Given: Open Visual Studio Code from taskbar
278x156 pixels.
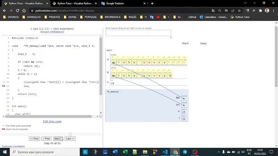Looking at the screenshot, I should point(165,152).
